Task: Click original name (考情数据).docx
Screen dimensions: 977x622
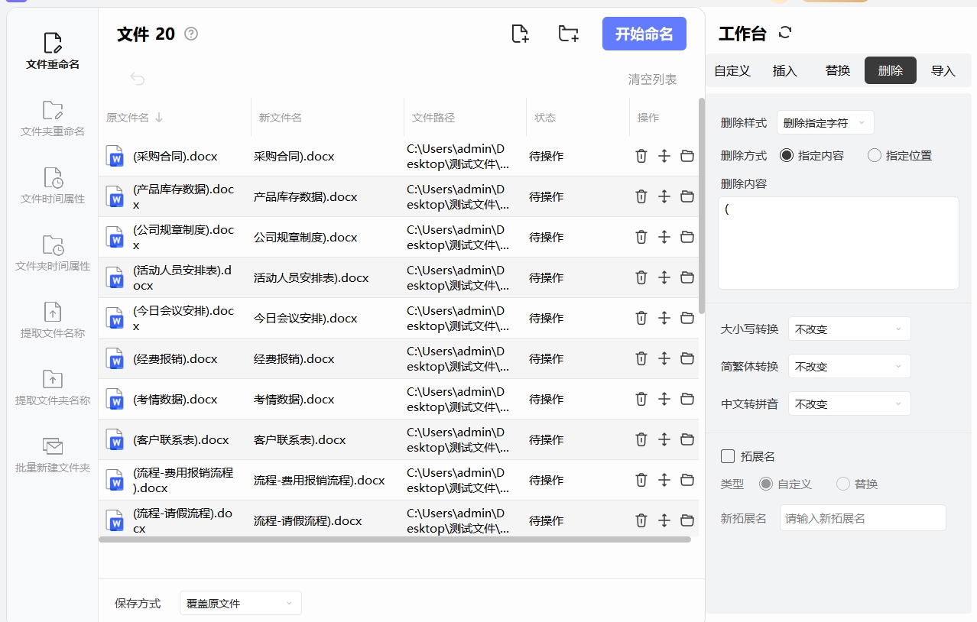Action: click(175, 399)
